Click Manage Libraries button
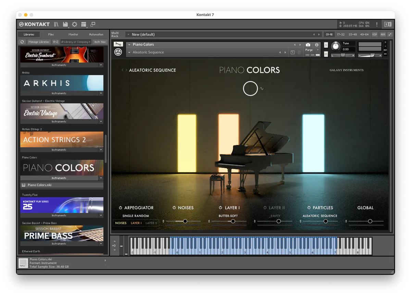Screen dimensions: 411x296 click(x=39, y=42)
